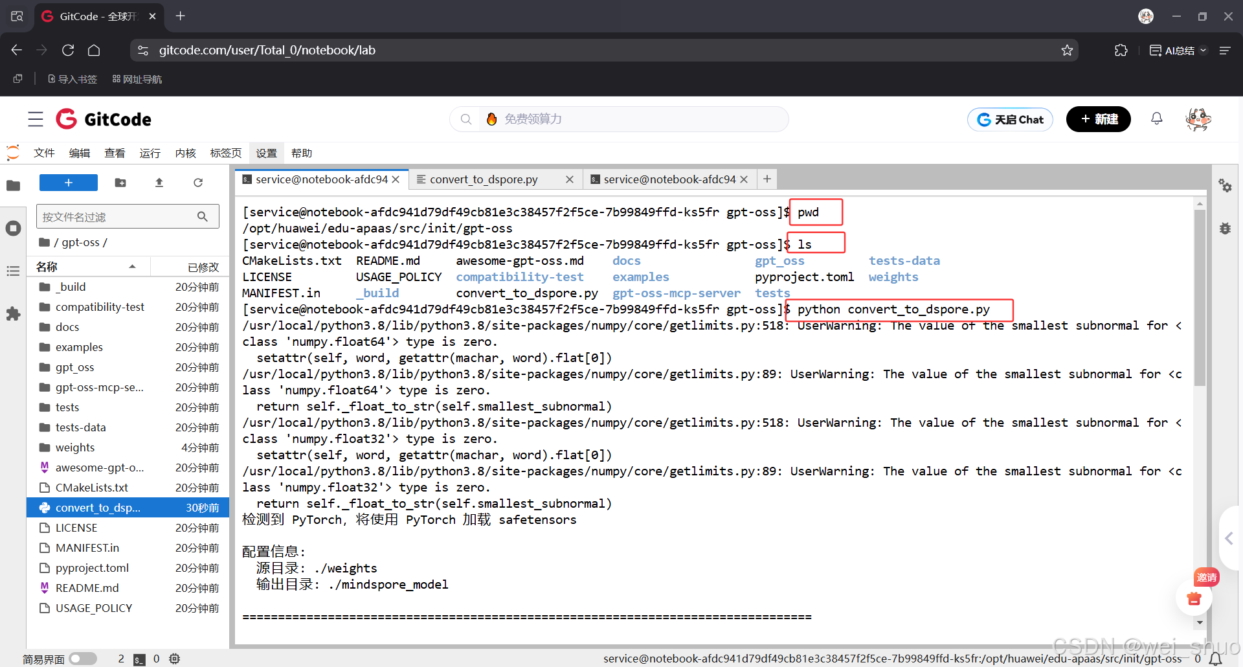Select the pyproject.toml file
This screenshot has width=1243, height=667.
[x=128, y=568]
